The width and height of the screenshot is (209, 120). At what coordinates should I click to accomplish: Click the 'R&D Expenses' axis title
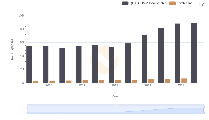click(12, 49)
